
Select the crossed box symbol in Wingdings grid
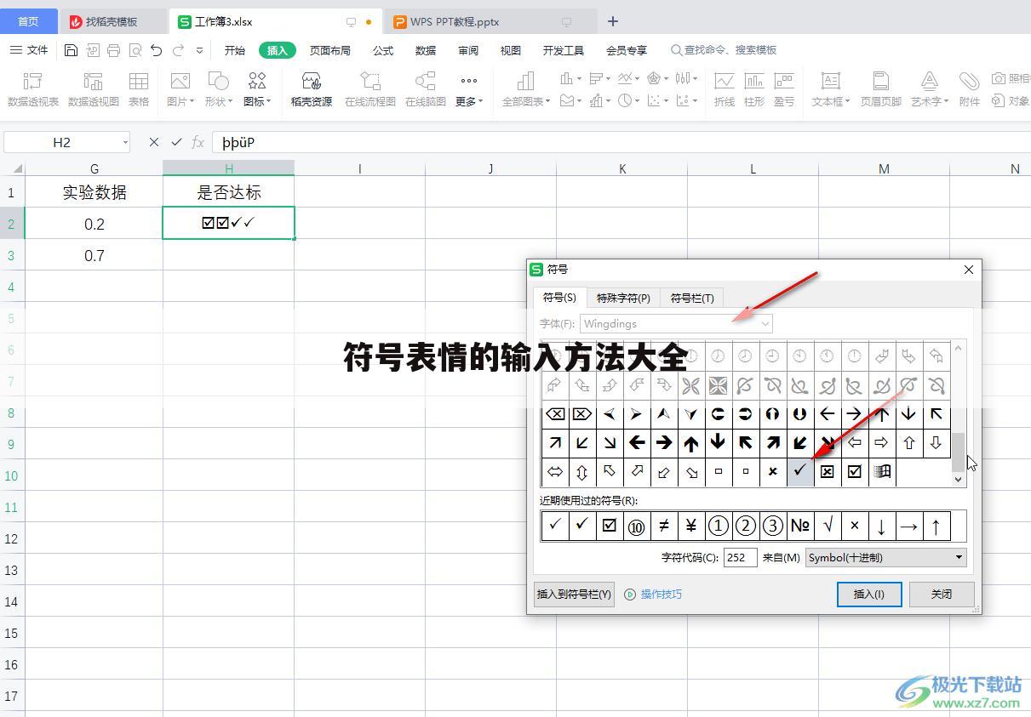[x=828, y=471]
